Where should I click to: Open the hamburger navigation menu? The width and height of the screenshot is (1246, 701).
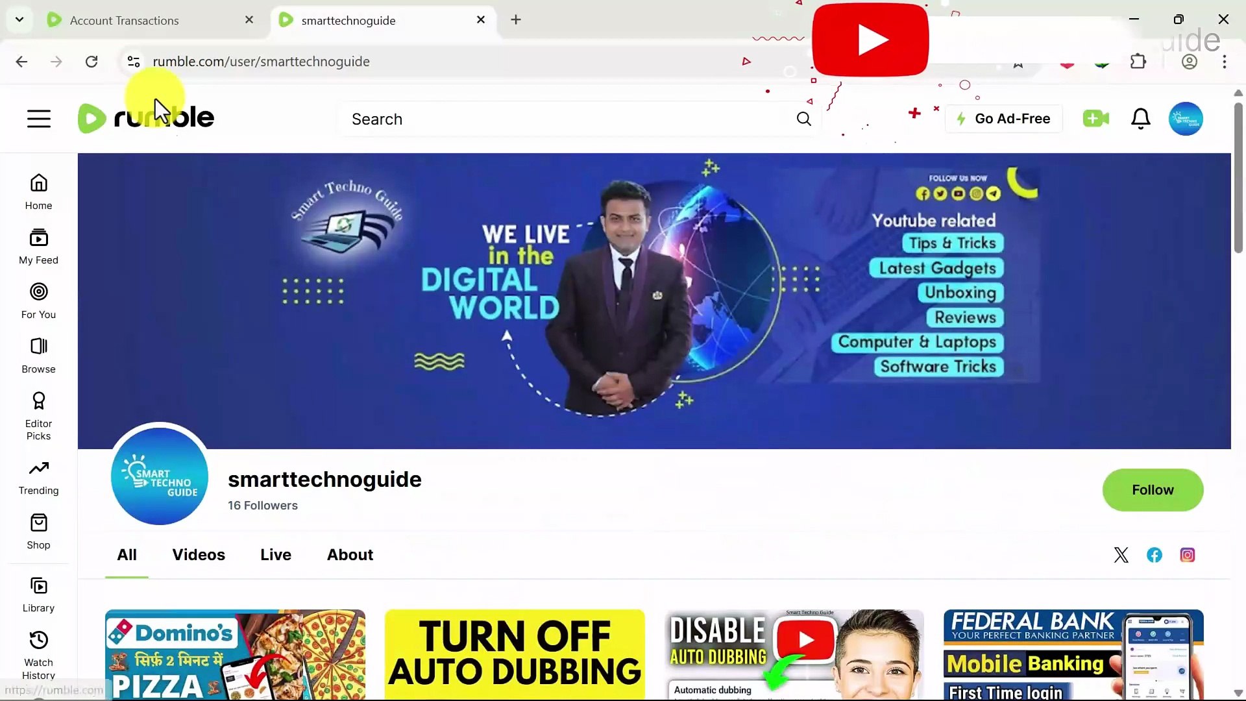click(x=38, y=119)
